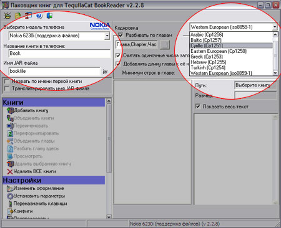Click the Настройки section header

click(54, 180)
